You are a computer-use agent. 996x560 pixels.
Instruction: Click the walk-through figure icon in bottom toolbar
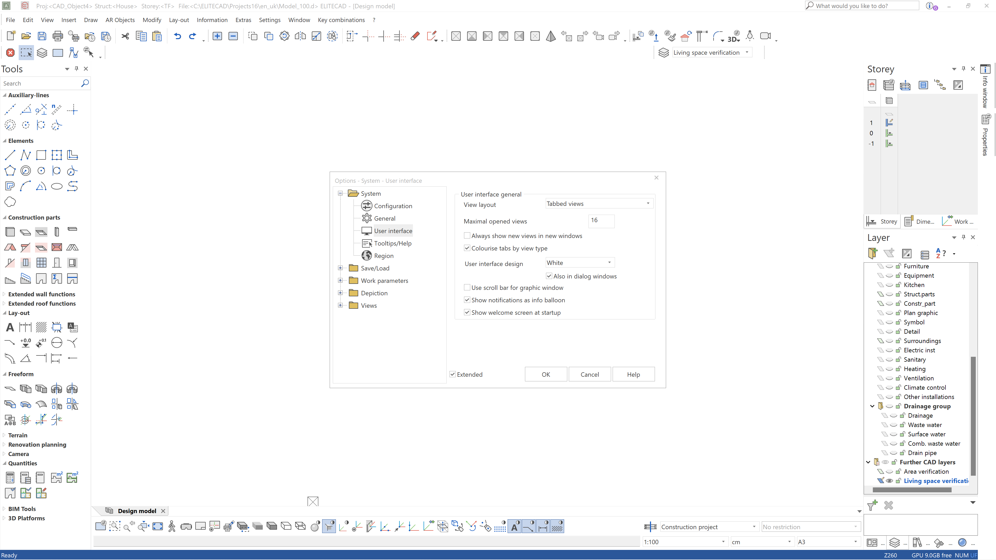[x=171, y=526]
